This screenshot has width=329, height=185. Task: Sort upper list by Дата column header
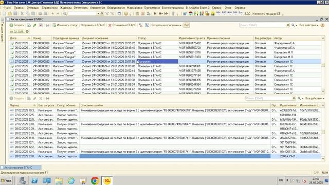[x=20, y=38]
